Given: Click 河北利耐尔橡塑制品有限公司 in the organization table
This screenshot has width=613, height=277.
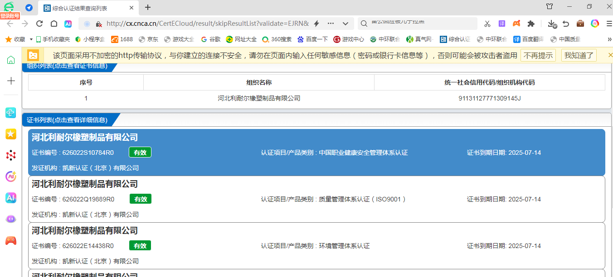Looking at the screenshot, I should (259, 98).
